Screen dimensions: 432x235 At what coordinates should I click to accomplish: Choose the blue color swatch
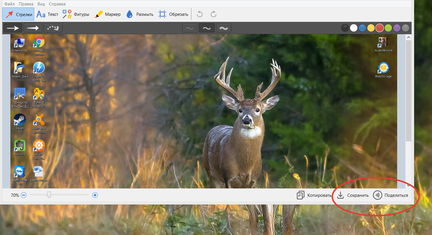pos(362,28)
